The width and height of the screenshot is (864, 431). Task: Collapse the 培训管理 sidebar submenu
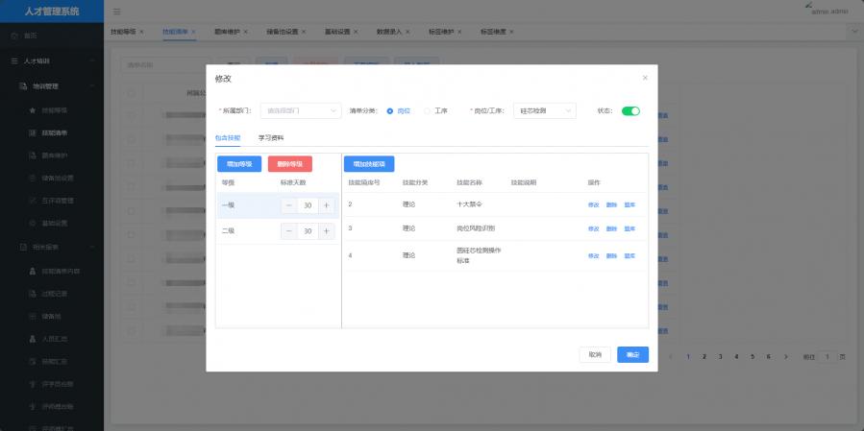(52, 86)
